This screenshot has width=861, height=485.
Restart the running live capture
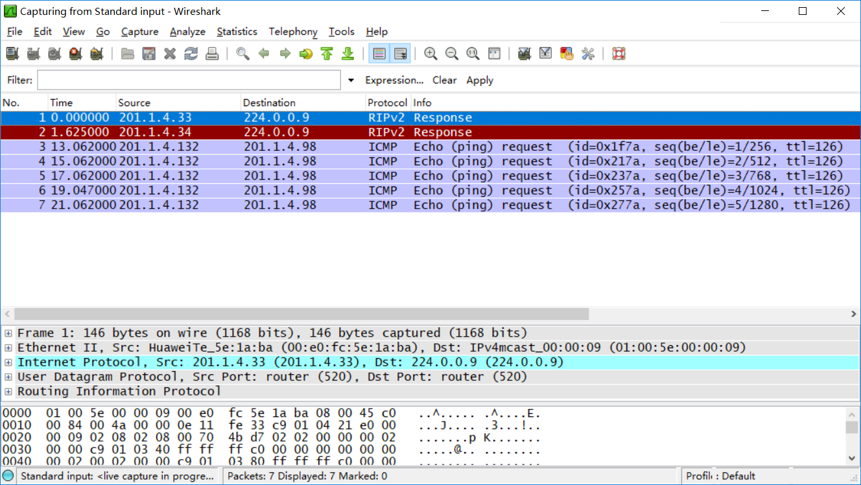(97, 54)
